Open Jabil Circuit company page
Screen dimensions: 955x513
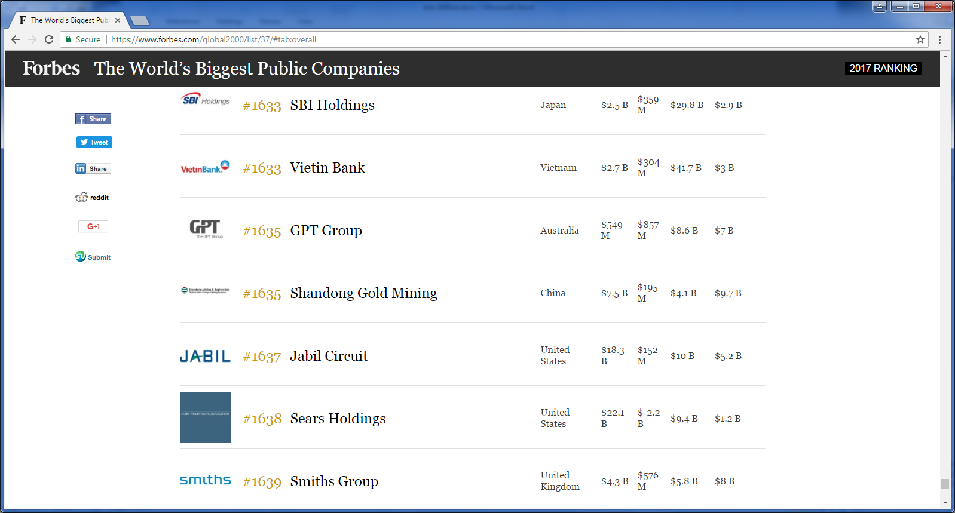pos(329,356)
